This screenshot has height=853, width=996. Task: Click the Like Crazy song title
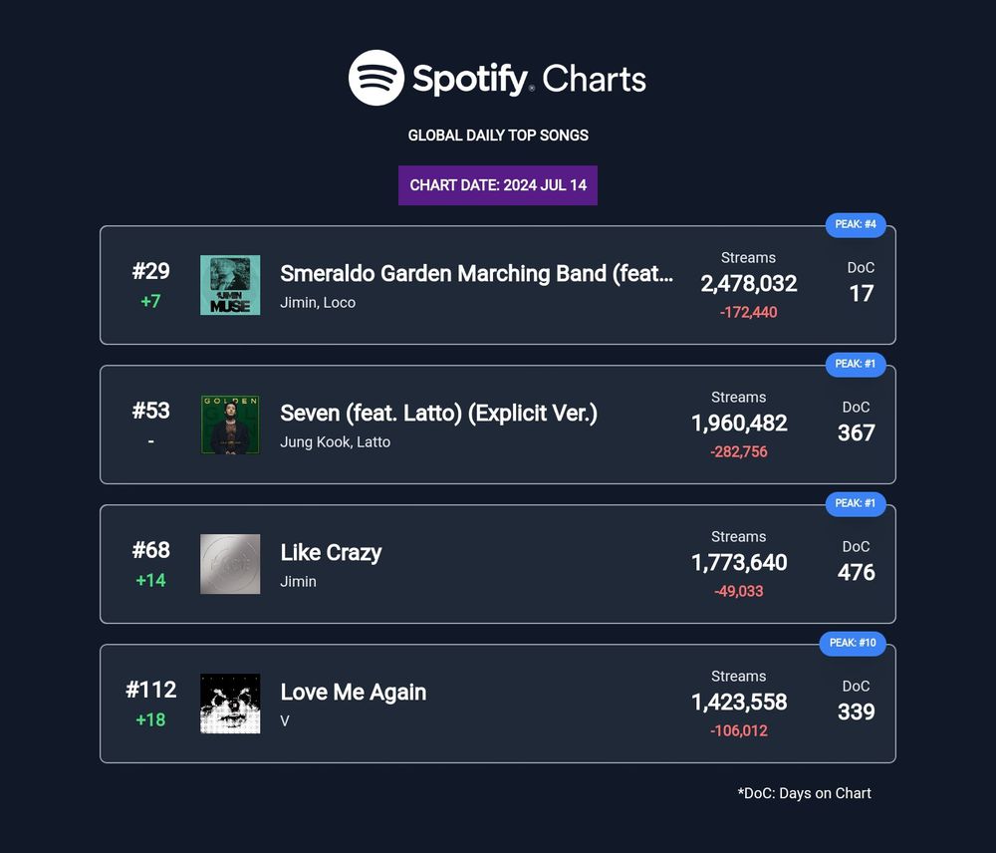(x=331, y=552)
